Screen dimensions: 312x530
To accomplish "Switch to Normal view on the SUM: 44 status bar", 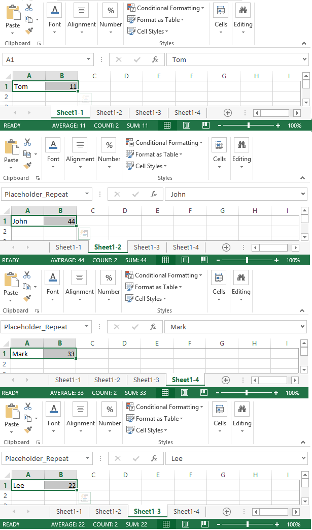I will coord(165,260).
